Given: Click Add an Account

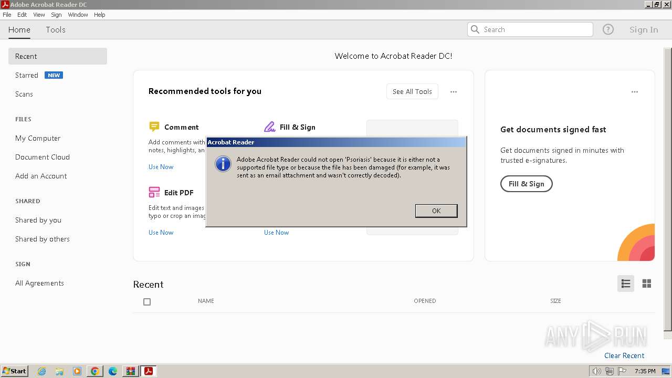Looking at the screenshot, I should [x=41, y=176].
